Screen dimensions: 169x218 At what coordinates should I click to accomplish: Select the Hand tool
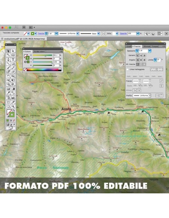pyautogui.click(x=8, y=106)
